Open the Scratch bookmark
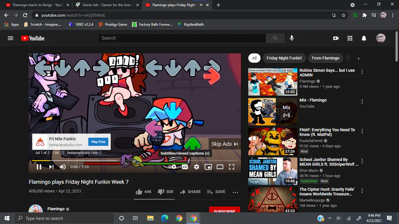 [43, 24]
